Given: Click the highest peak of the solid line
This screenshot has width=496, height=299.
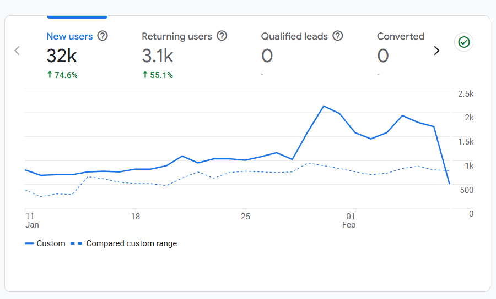Looking at the screenshot, I should [324, 106].
